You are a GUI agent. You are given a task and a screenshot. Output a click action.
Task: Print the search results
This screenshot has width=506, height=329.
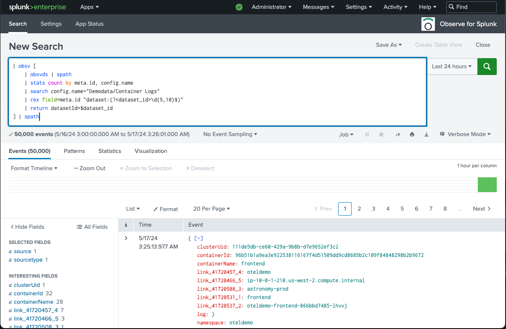pyautogui.click(x=412, y=134)
